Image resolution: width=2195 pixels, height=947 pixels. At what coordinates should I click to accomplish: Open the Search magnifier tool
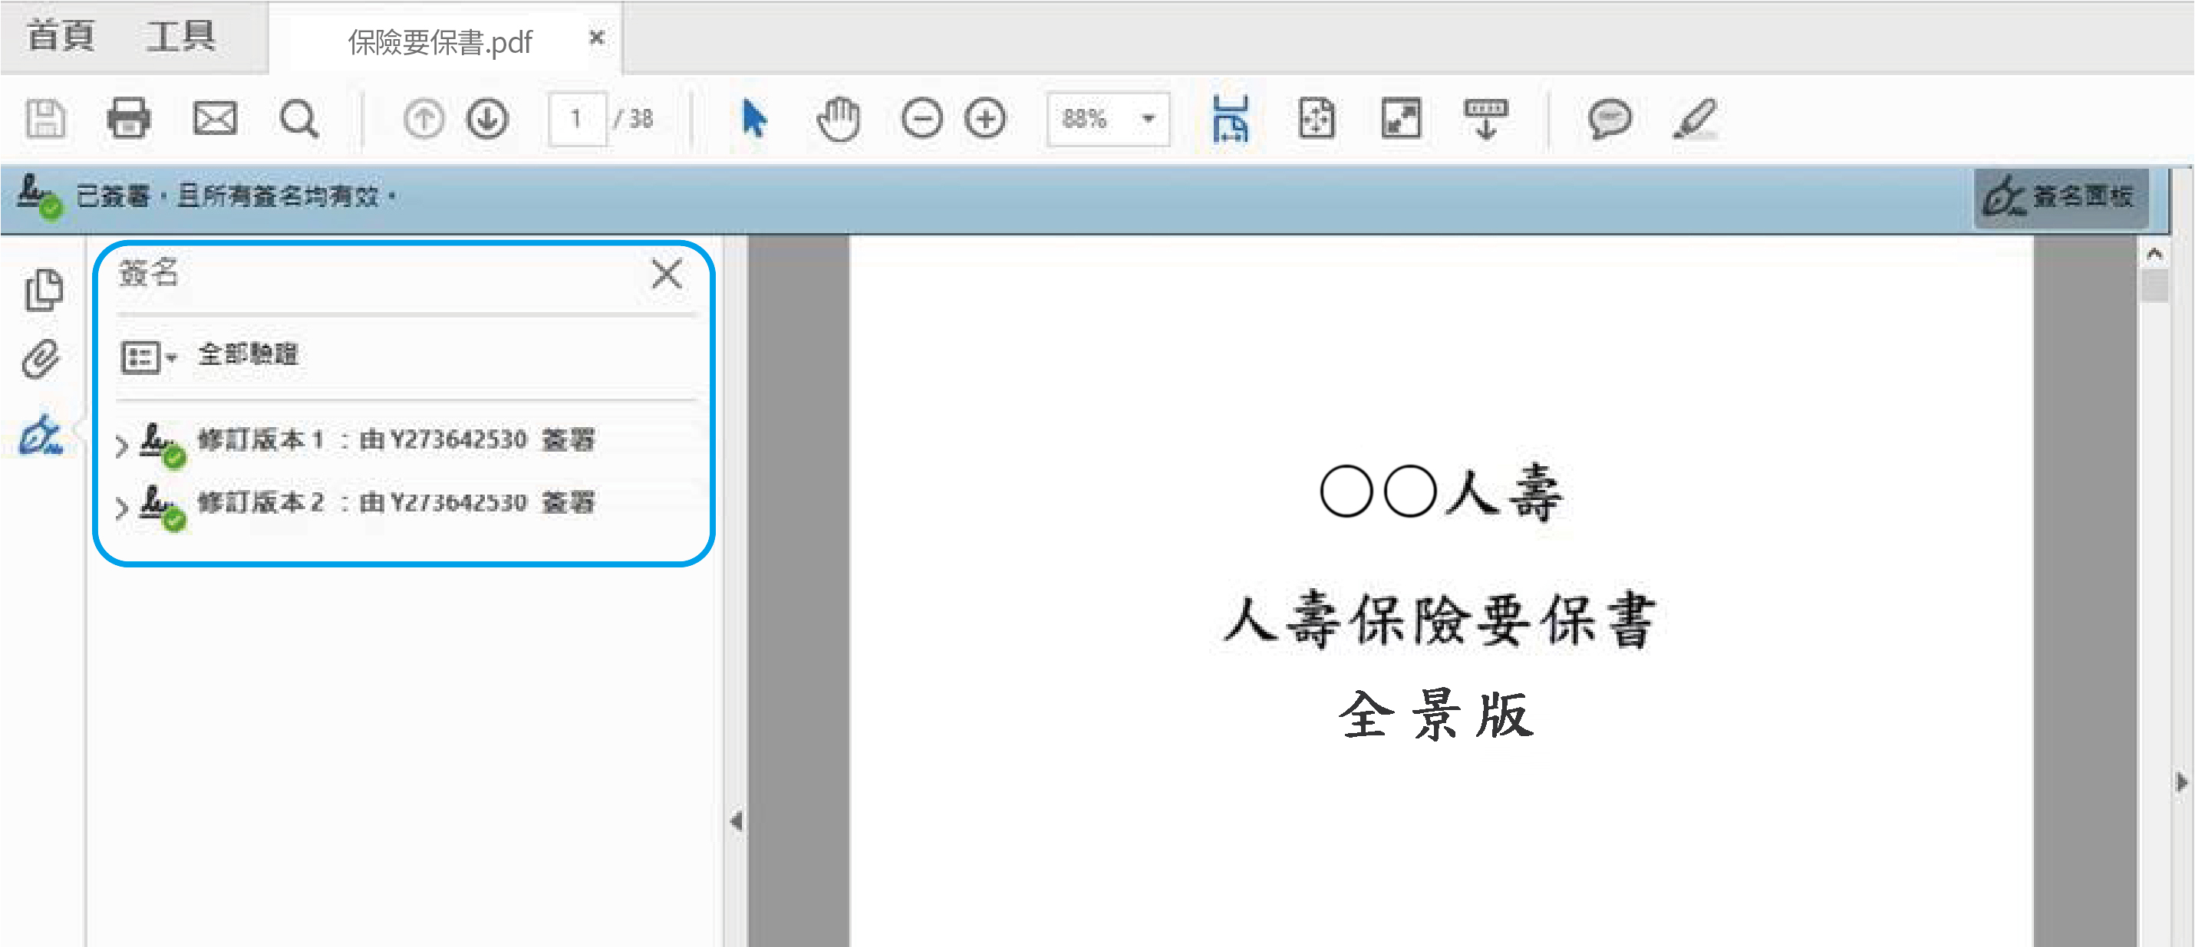[x=299, y=118]
